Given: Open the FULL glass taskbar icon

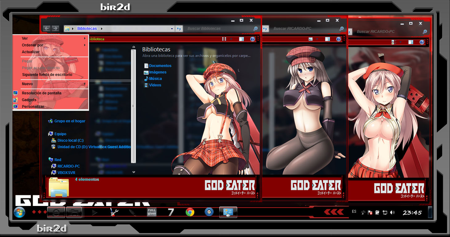Looking at the screenshot, I should pos(152,212).
